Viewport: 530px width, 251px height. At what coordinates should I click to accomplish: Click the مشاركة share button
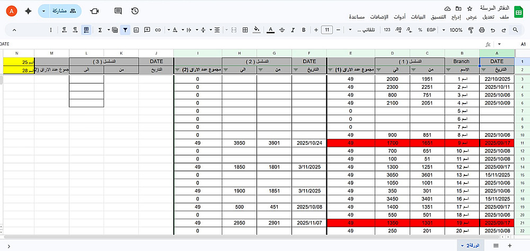click(65, 11)
